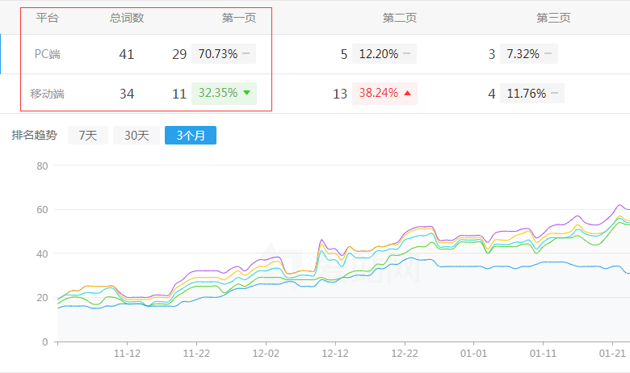Click the dash icon beside 12.20%

406,54
